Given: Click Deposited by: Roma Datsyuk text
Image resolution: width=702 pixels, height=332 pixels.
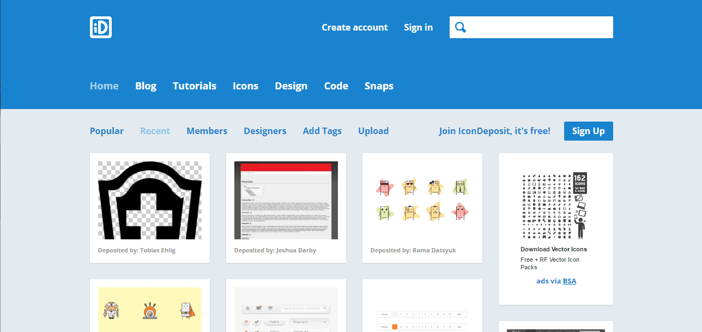Looking at the screenshot, I should (x=413, y=250).
